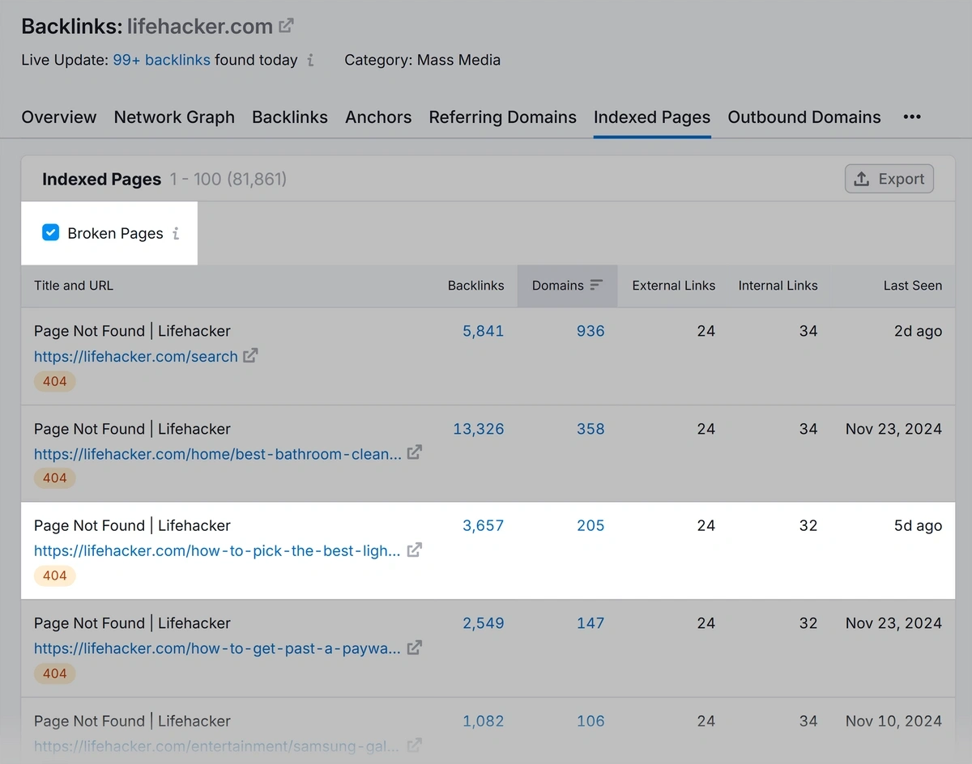Sort by the Internal Links column header
This screenshot has height=764, width=972.
(x=778, y=286)
